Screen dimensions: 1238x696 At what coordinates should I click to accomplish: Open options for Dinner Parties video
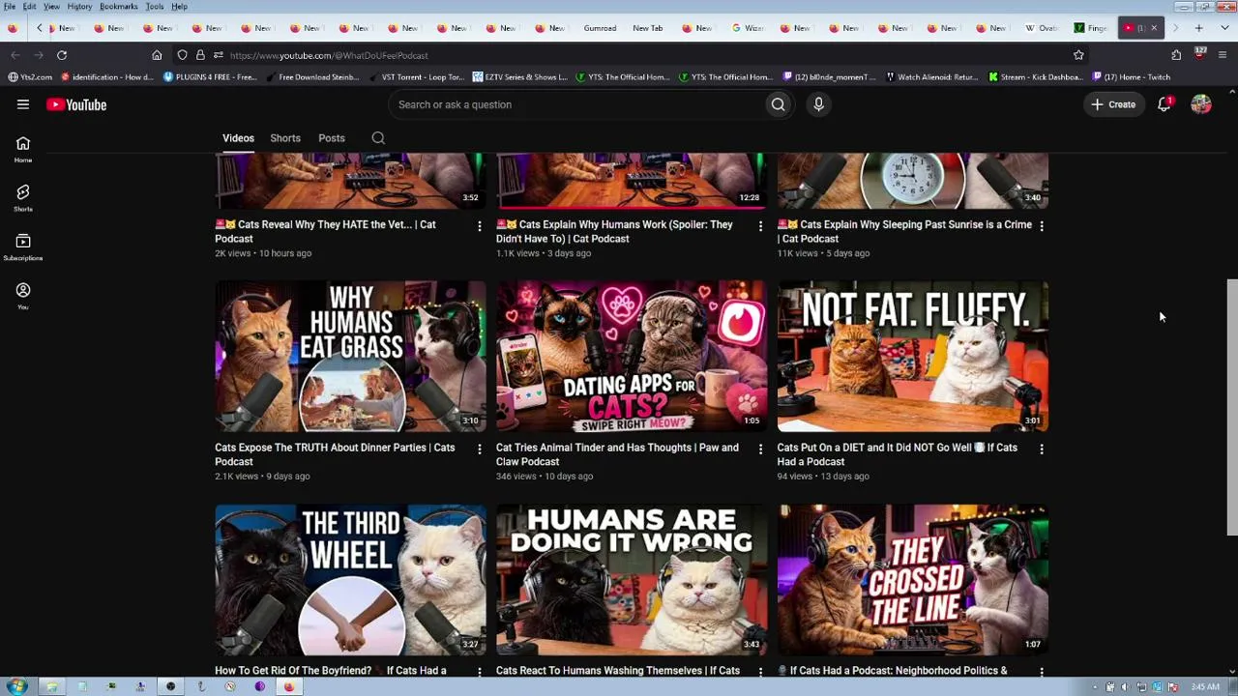click(479, 449)
